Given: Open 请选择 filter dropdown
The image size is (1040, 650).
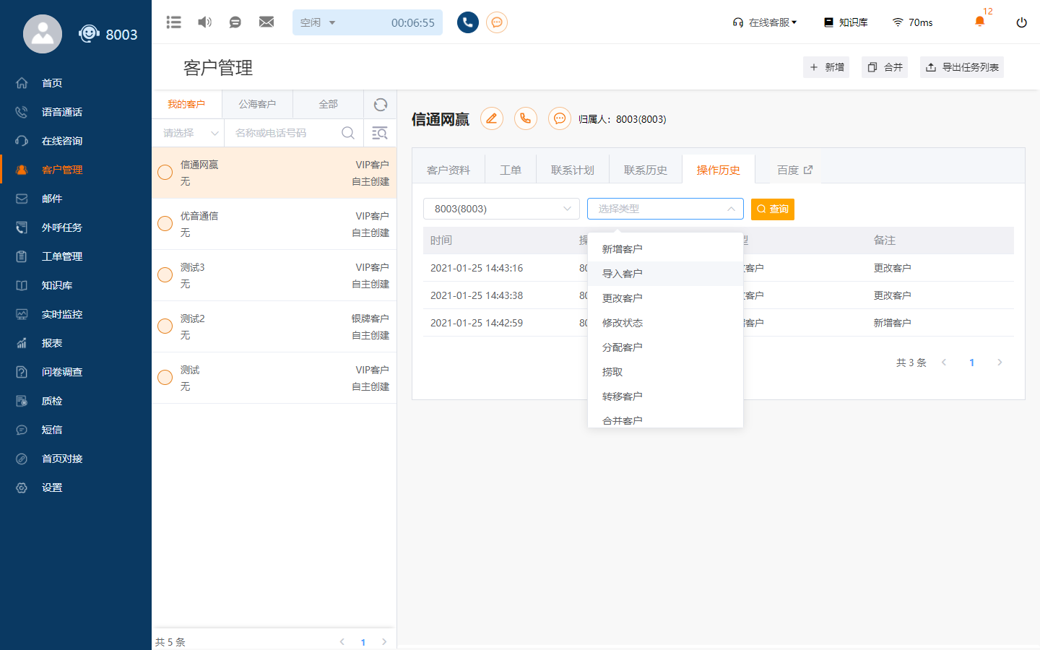Looking at the screenshot, I should [x=188, y=133].
